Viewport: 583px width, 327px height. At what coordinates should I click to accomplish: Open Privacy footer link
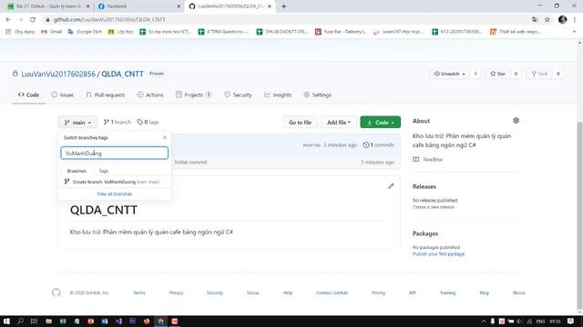[x=176, y=292]
